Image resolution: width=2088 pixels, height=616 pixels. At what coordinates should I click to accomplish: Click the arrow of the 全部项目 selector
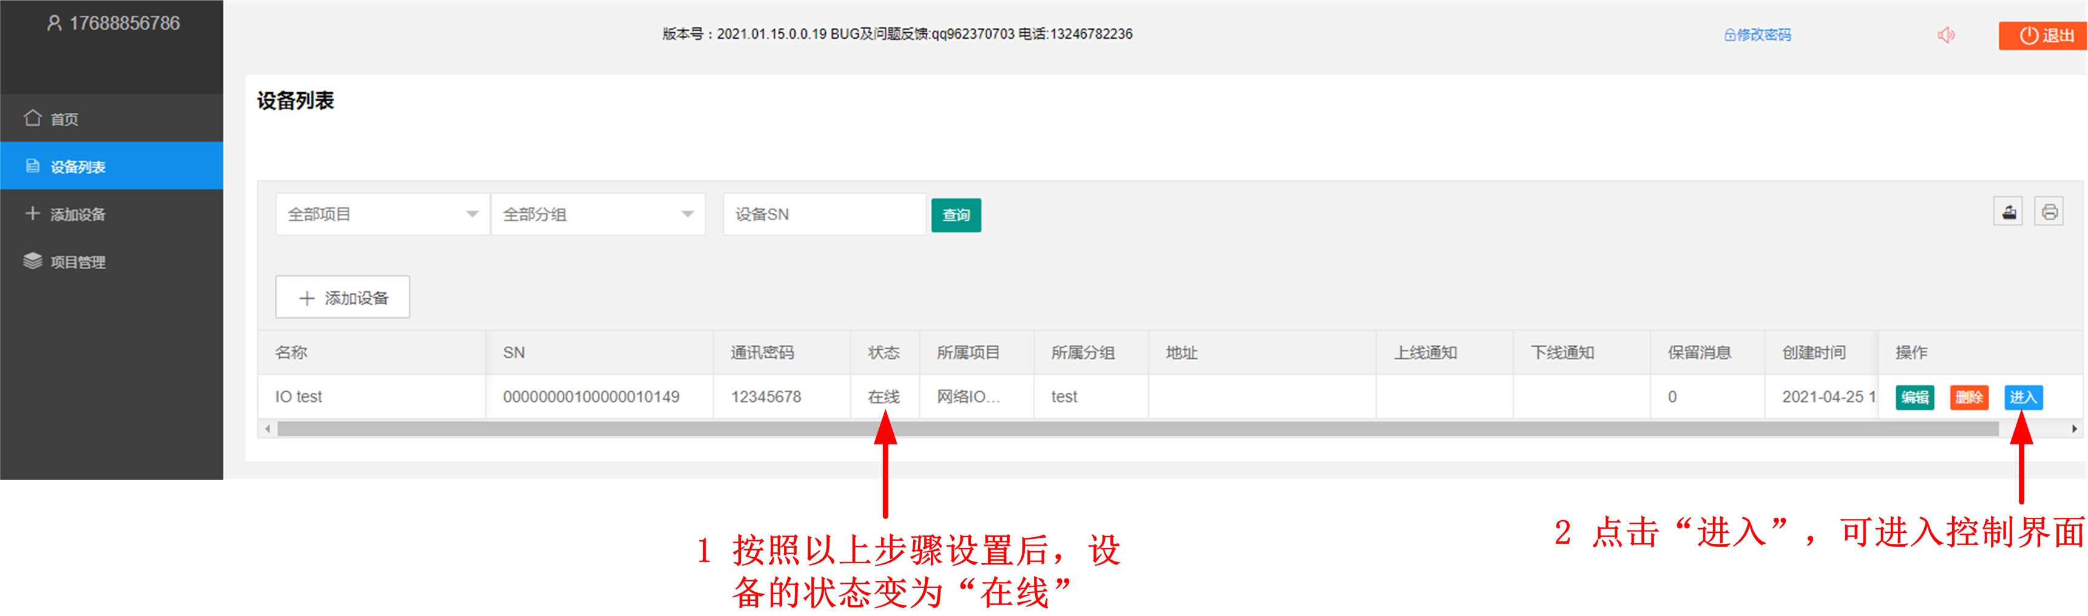coord(473,213)
